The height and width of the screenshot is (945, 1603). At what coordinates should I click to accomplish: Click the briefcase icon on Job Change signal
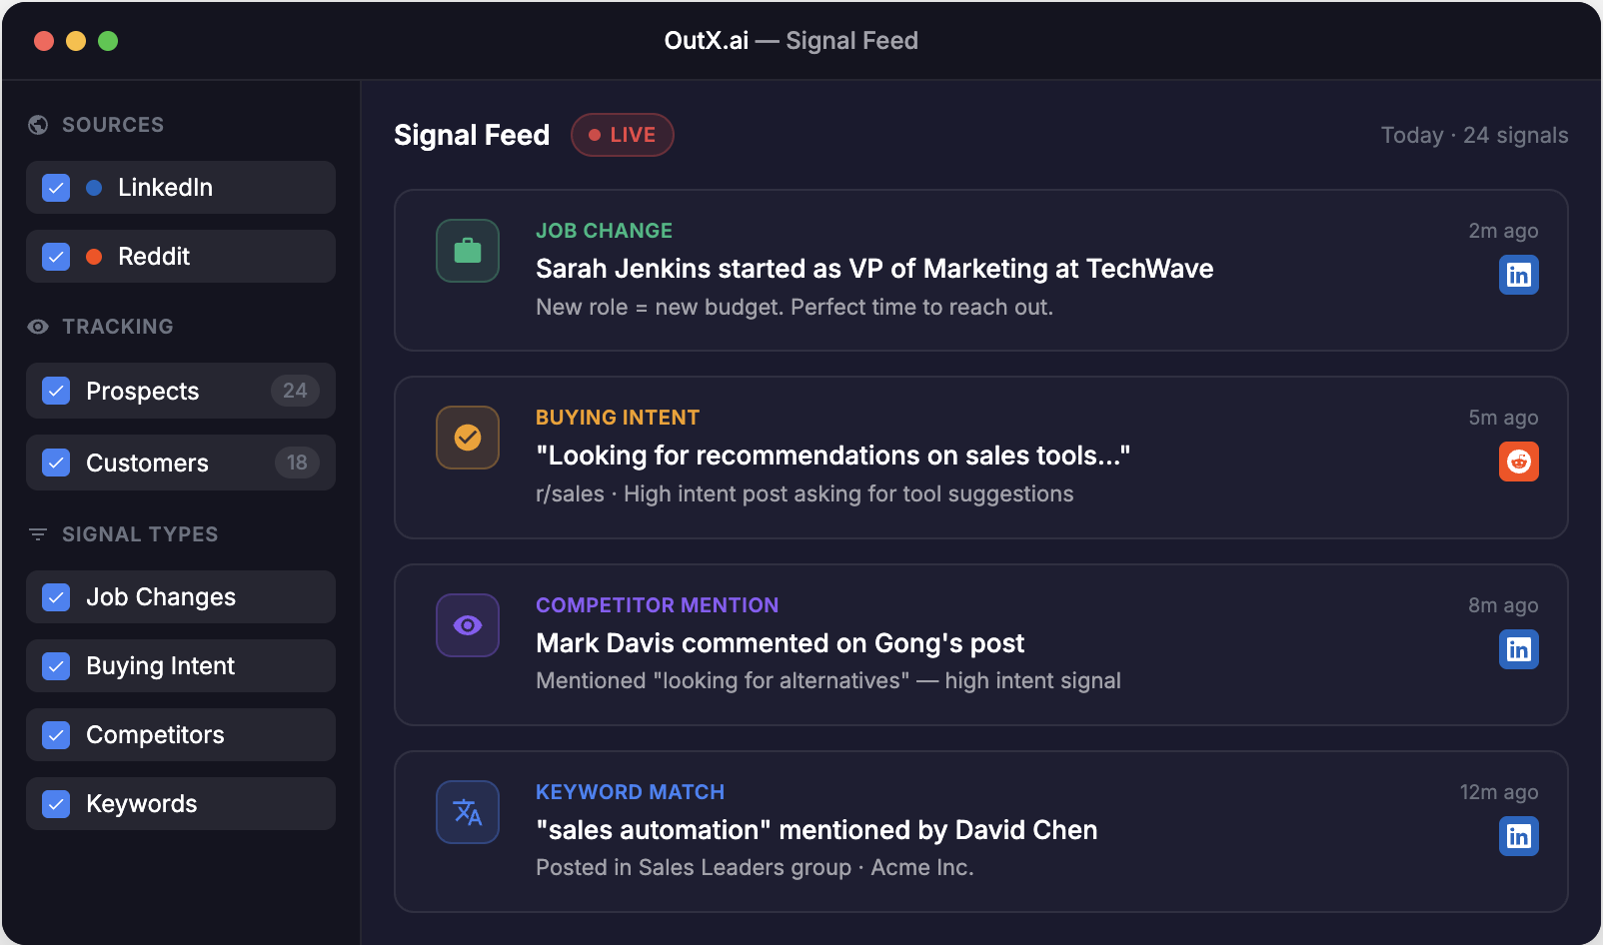(x=468, y=251)
